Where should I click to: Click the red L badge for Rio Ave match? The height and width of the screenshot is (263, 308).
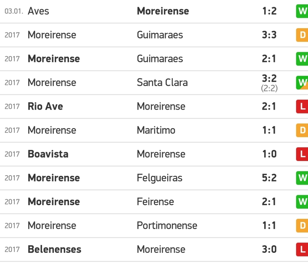point(302,106)
